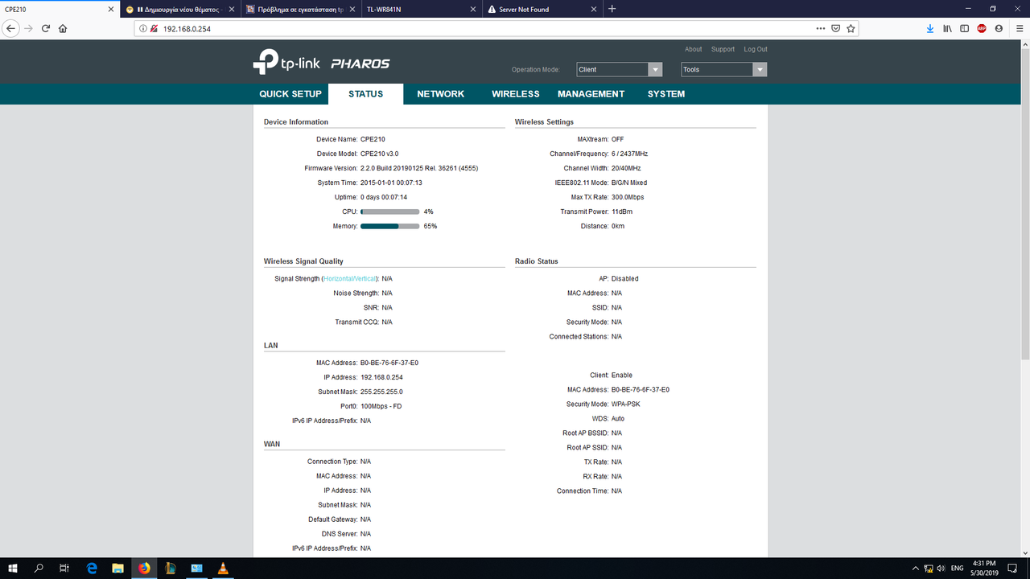The width and height of the screenshot is (1030, 579).
Task: Switch to the Δημιουργία νέου θέματος tab
Action: [x=181, y=9]
